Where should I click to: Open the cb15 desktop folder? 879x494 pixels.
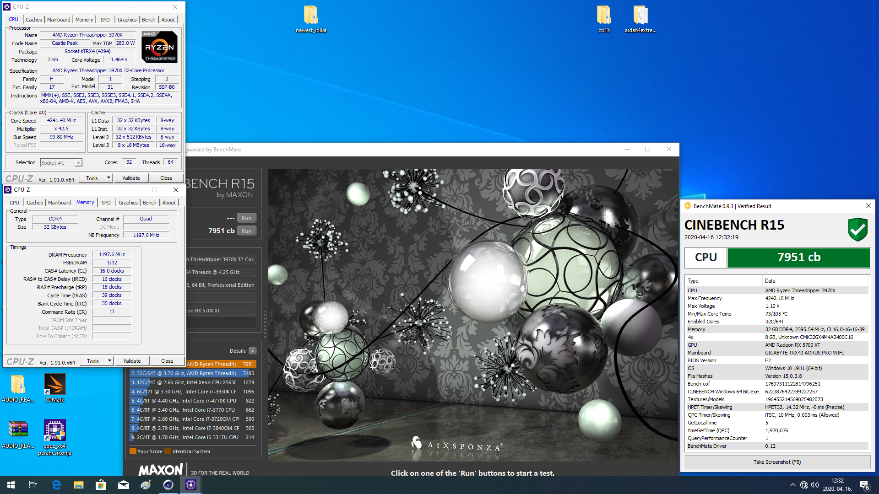click(604, 19)
